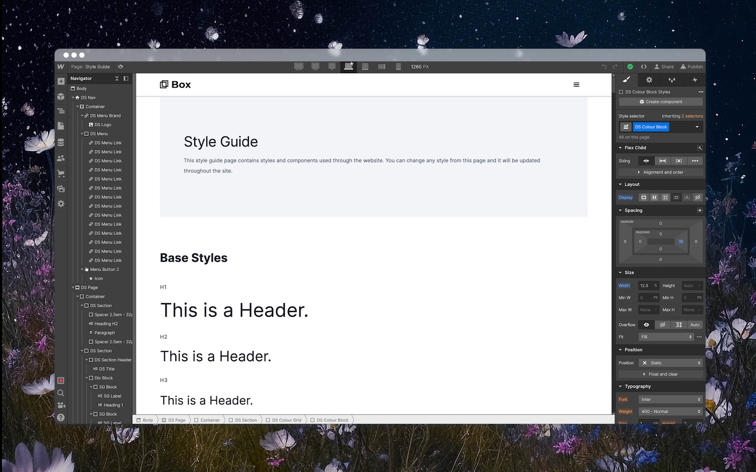Set display to none (hidden)
Screen dimensions: 756x472
point(698,198)
